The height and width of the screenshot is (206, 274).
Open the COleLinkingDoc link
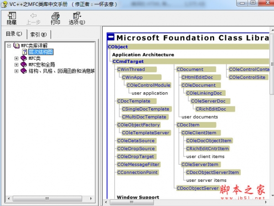tap(204, 93)
